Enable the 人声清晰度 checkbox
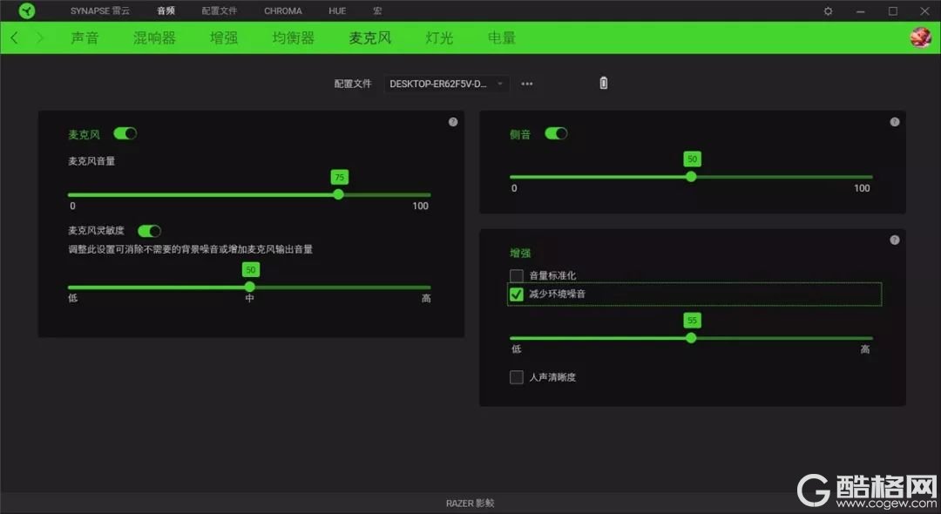This screenshot has height=514, width=941. tap(516, 377)
